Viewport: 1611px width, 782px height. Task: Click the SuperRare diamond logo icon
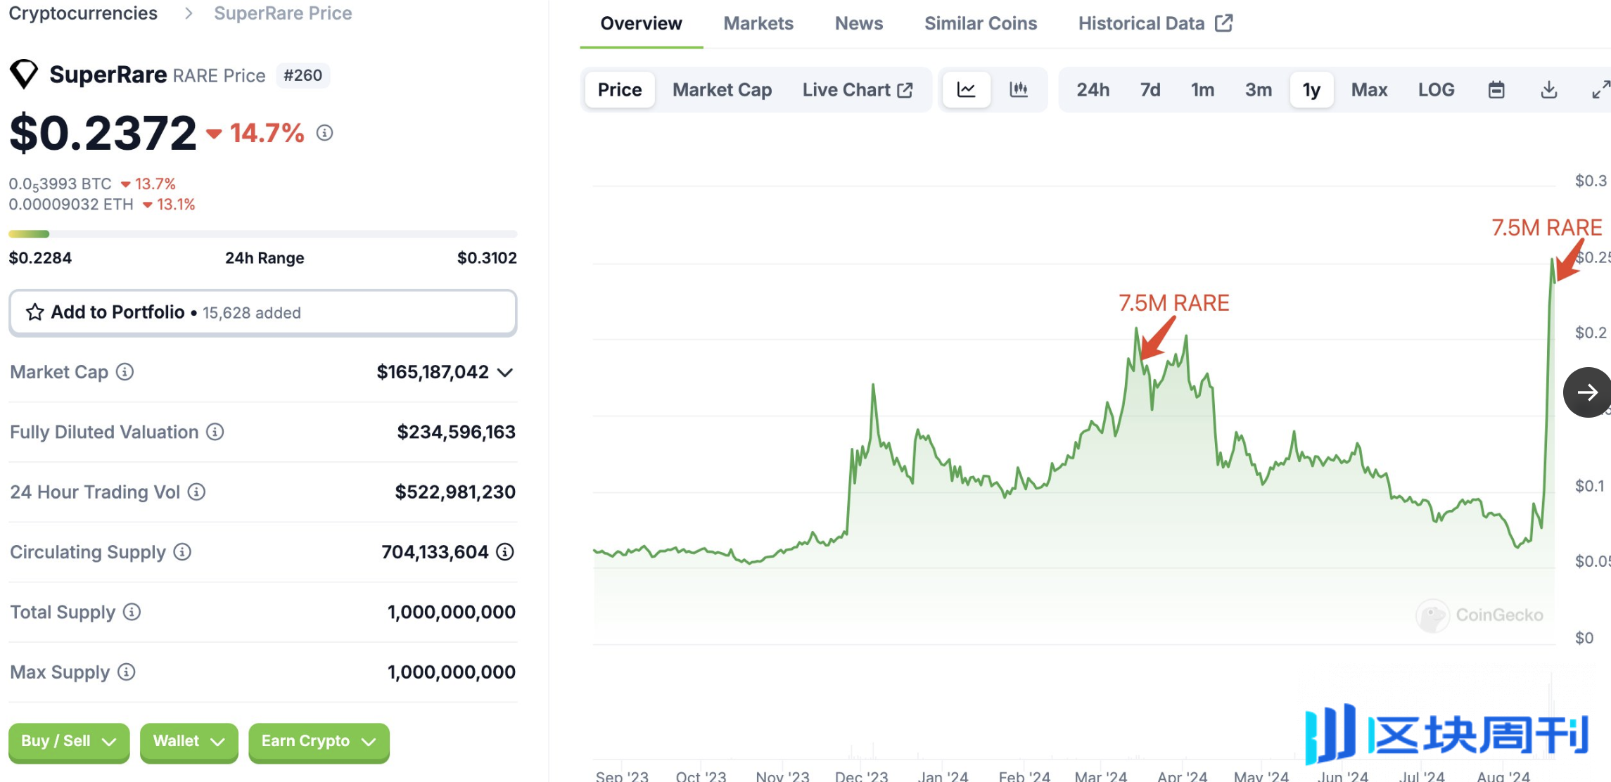tap(24, 75)
